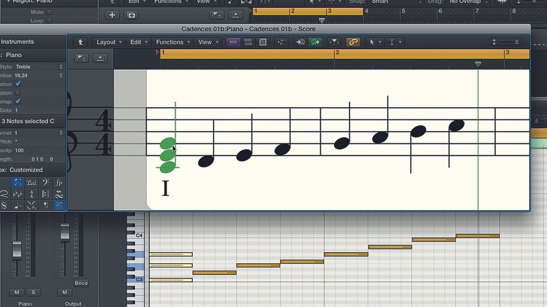Select the Pedal marking in the Part box
547x307 pixels.
[32, 183]
